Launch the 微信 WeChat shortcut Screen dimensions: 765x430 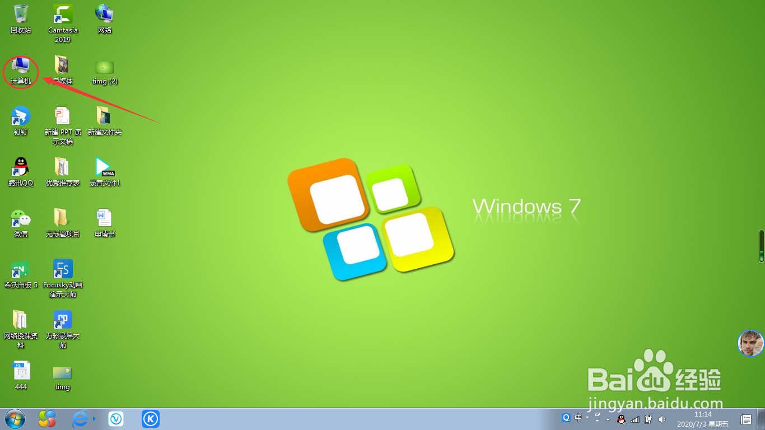tap(21, 223)
